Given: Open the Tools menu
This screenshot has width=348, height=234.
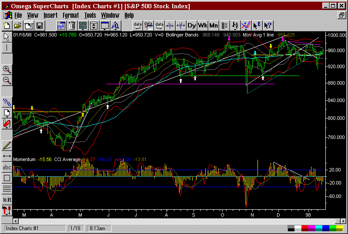Looking at the screenshot, I should (x=90, y=15).
